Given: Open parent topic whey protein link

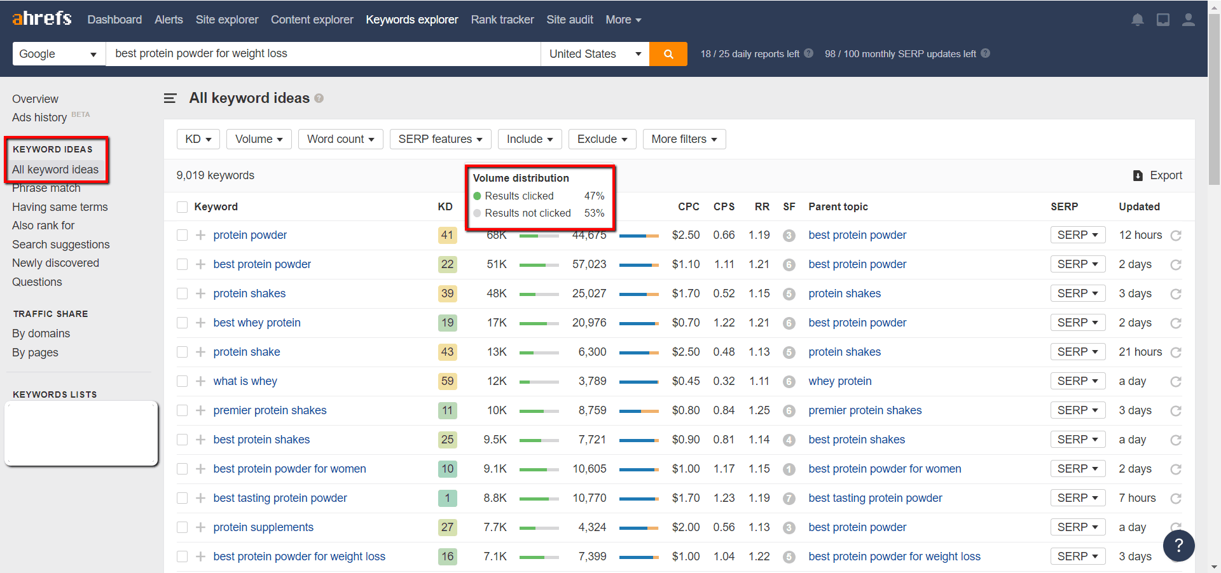Looking at the screenshot, I should coord(840,381).
